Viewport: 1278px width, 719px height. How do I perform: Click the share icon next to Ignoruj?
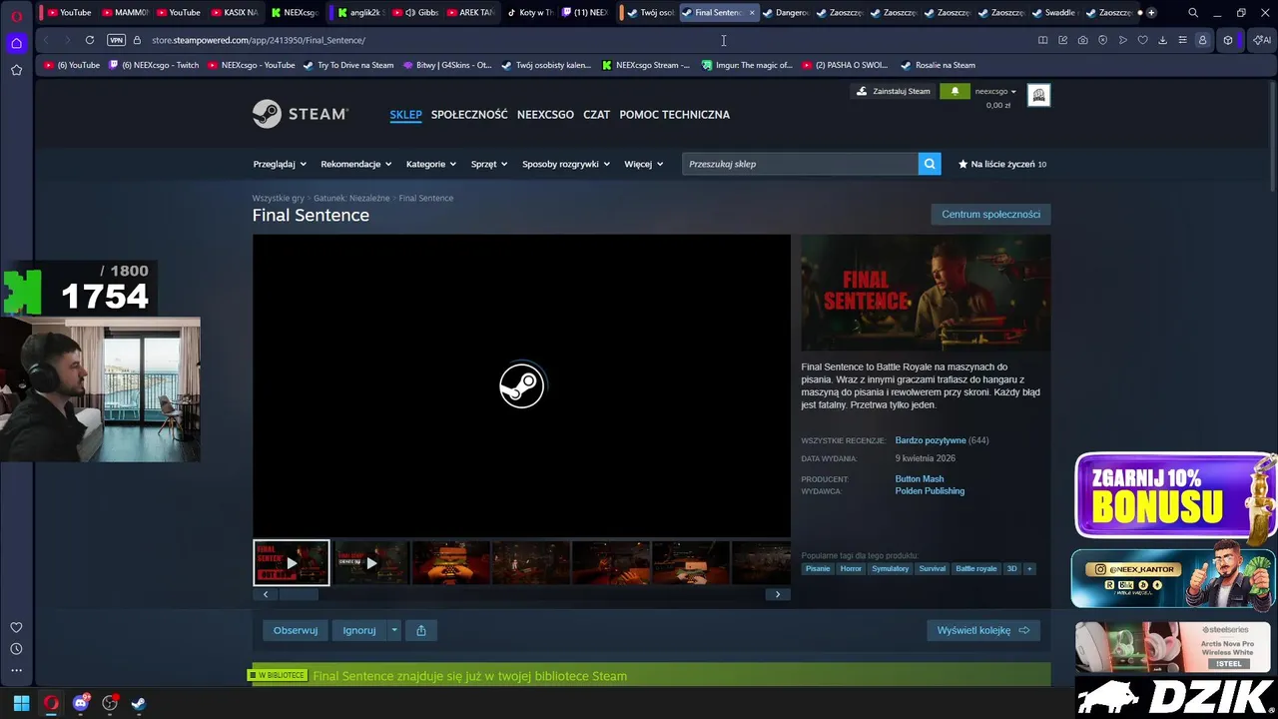(x=421, y=630)
